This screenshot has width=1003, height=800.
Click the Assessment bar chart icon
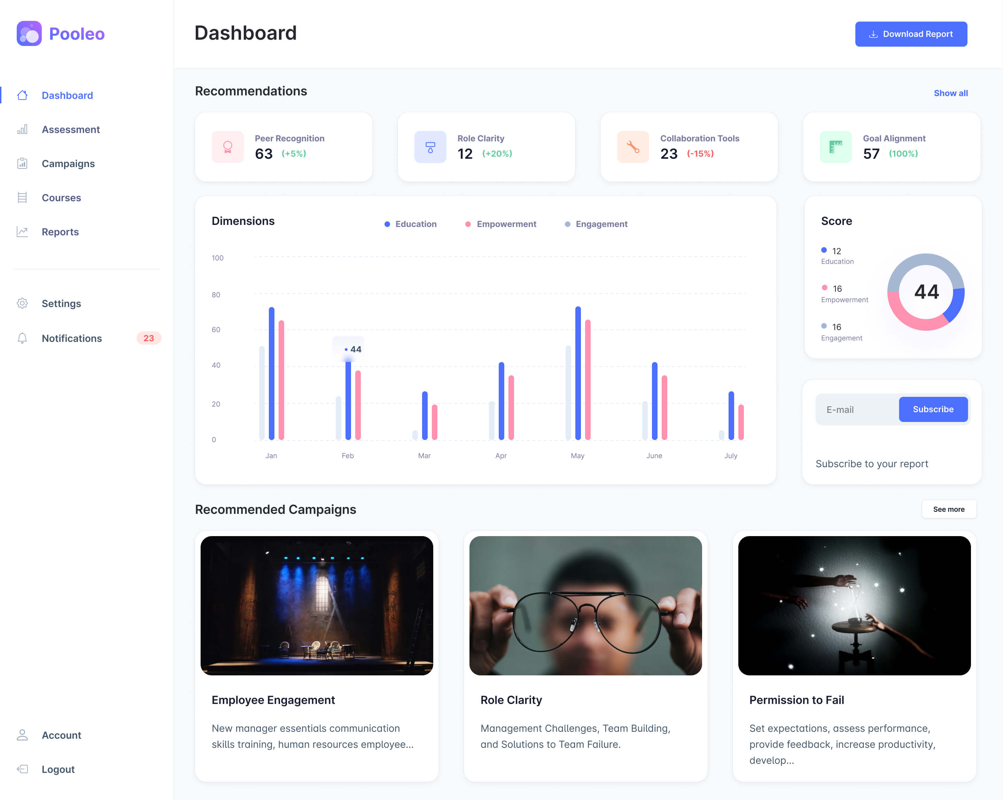coord(22,129)
